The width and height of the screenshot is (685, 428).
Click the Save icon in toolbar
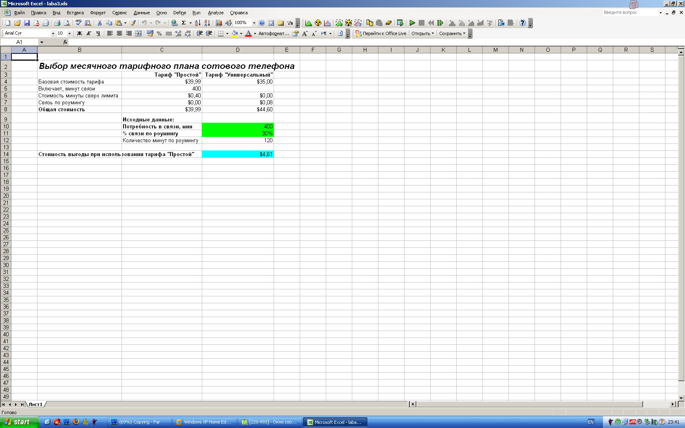(27, 23)
